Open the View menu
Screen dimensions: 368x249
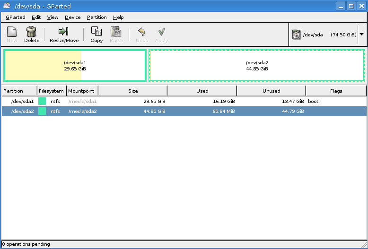(53, 17)
